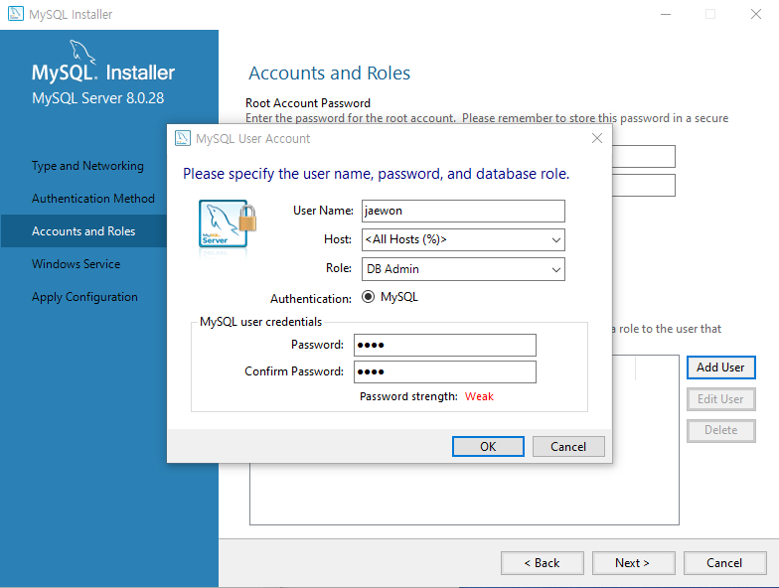Click the MySQL dolphin logo in sidebar
This screenshot has height=588, width=779.
coord(81,52)
